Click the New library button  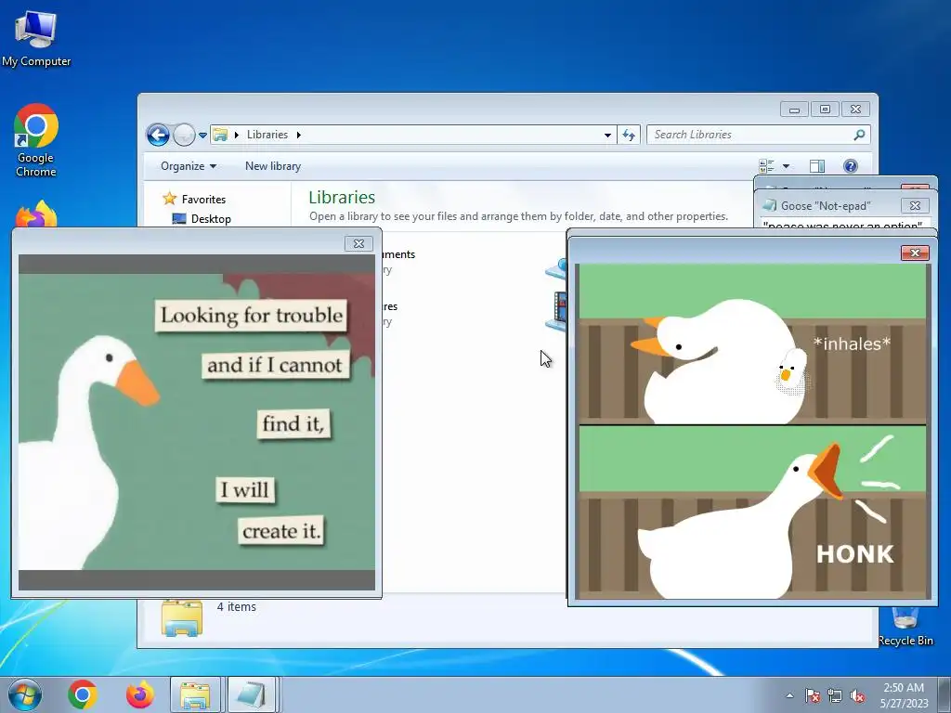tap(273, 166)
